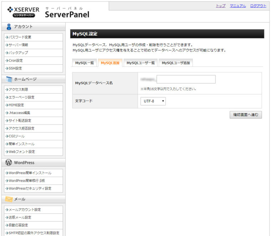This screenshot has height=236, width=271.
Task: Open the トップ link
Action: (220, 6)
